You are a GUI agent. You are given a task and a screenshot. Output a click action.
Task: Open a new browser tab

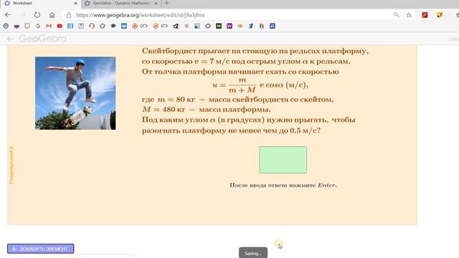click(x=166, y=3)
